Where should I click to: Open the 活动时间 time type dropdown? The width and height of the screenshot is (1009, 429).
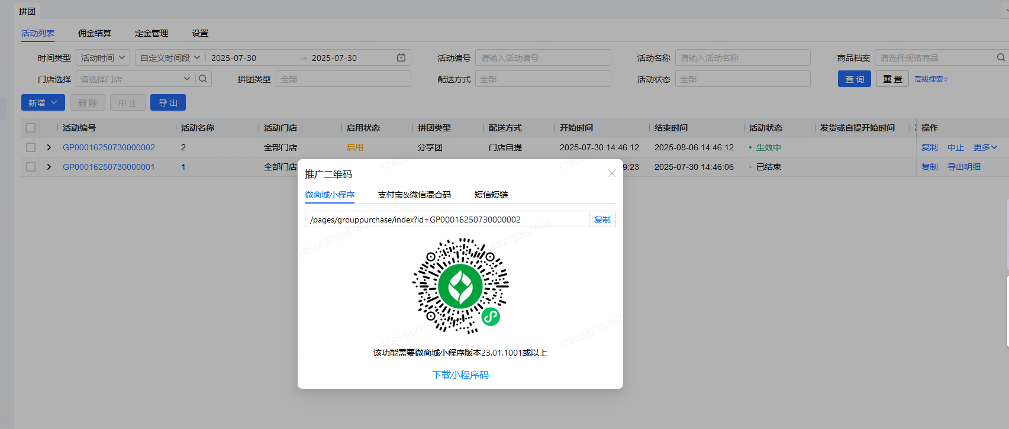tap(103, 57)
